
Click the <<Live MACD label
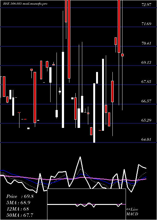click(132, 212)
